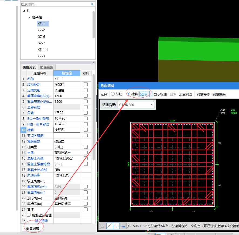This screenshot has height=235, width=239.
Task: Click the component tree vertical scrollbar
Action: click(x=94, y=24)
